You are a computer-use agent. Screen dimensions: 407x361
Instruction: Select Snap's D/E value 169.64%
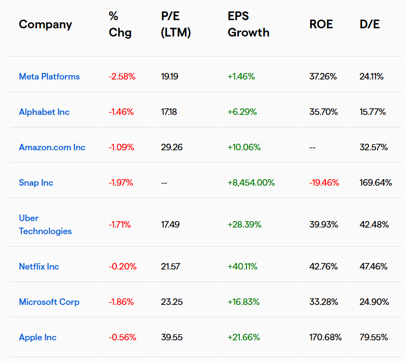click(x=376, y=182)
